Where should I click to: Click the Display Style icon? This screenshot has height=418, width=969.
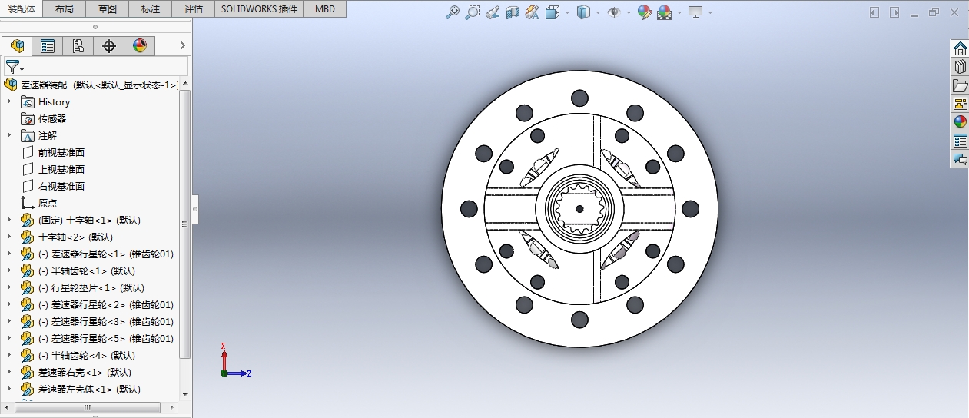(x=584, y=12)
